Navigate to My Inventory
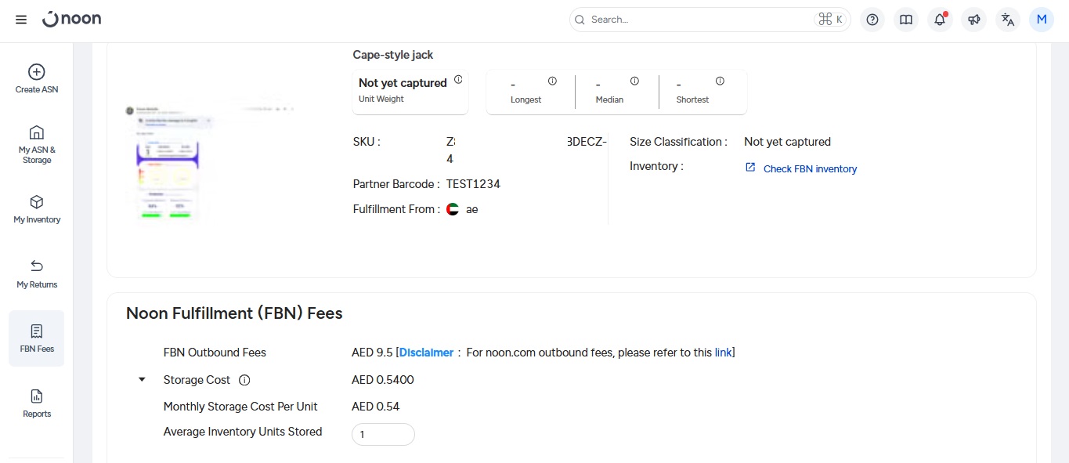The width and height of the screenshot is (1069, 463). click(x=37, y=209)
